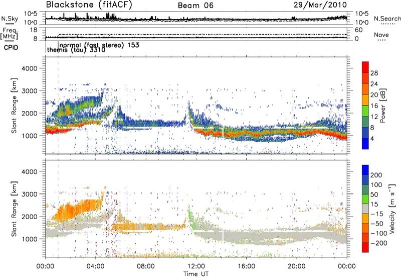The width and height of the screenshot is (401, 277).
Task: Click the 20:00 time tick label
Action: 296,266
